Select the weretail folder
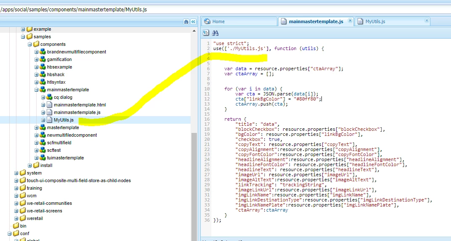Screen dimensions: 451x241 coord(35,218)
